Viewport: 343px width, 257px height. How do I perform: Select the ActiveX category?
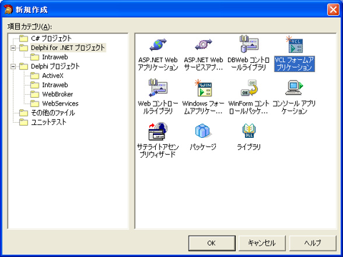point(53,76)
